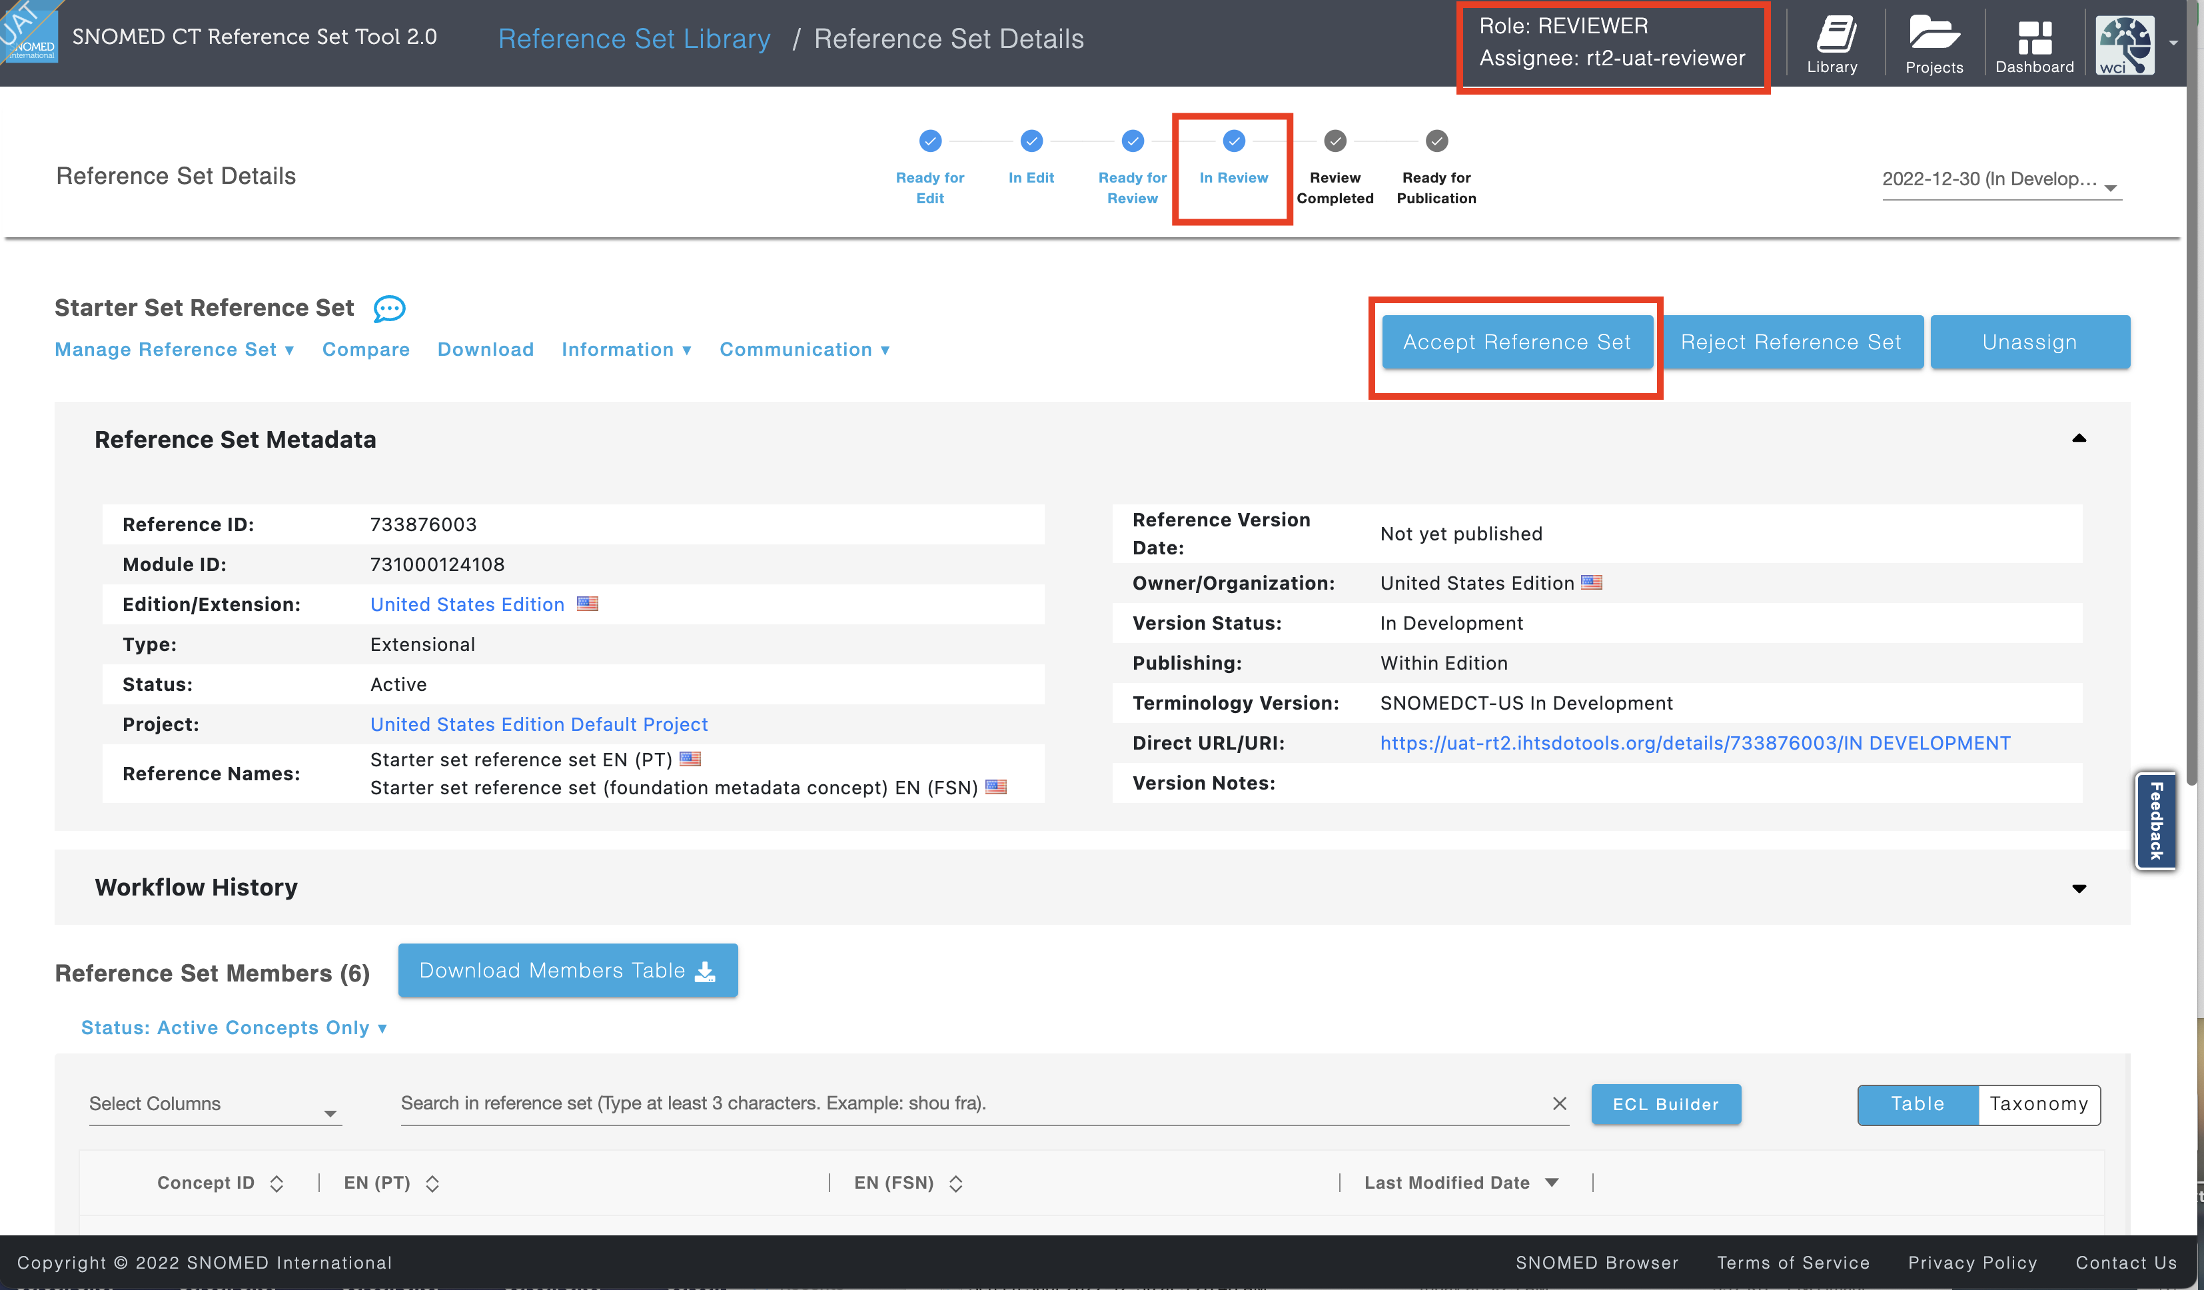The width and height of the screenshot is (2204, 1290).
Task: Clear the reference set search field
Action: pos(1558,1103)
